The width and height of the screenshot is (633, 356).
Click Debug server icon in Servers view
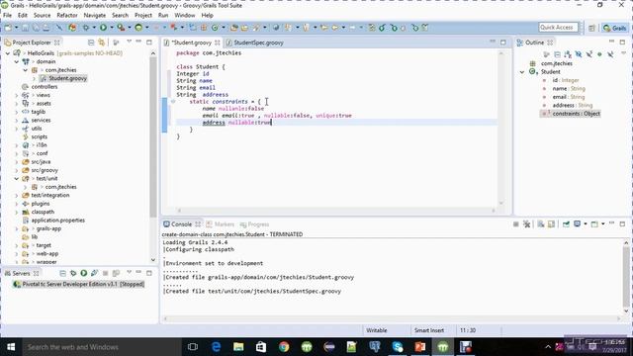(73, 273)
